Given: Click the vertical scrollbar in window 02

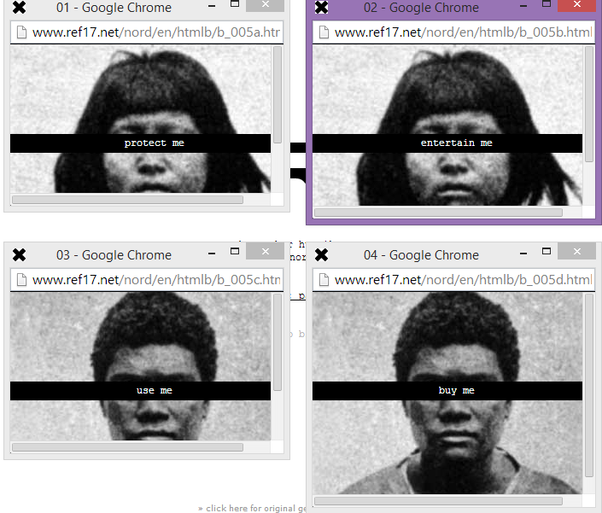Looking at the screenshot, I should 589,104.
